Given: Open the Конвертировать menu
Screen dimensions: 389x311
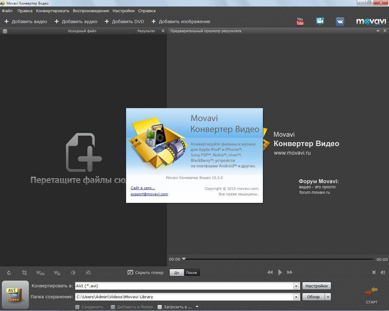Looking at the screenshot, I should pyautogui.click(x=53, y=11).
